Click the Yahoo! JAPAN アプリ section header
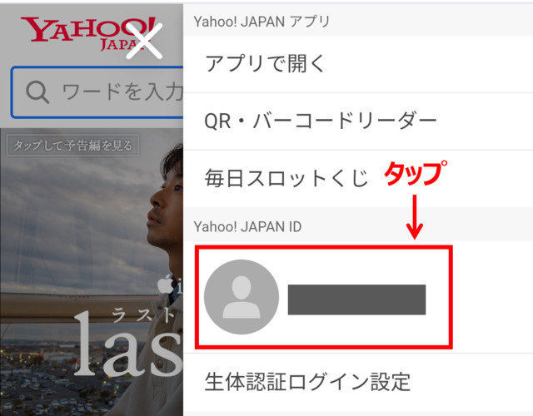The width and height of the screenshot is (533, 416). [x=358, y=22]
